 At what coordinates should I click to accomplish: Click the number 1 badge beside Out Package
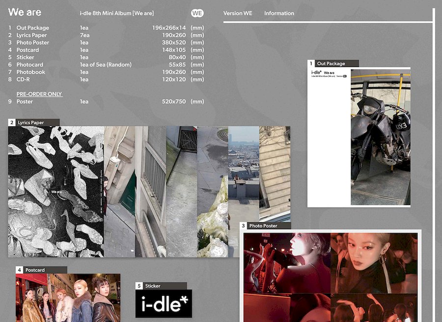311,63
